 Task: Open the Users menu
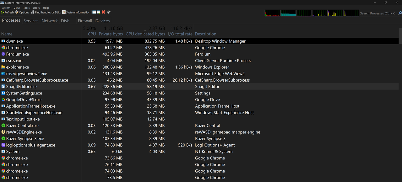tap(36, 8)
